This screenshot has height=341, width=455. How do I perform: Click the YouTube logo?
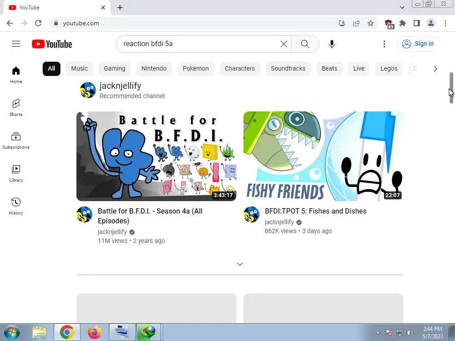tap(52, 44)
